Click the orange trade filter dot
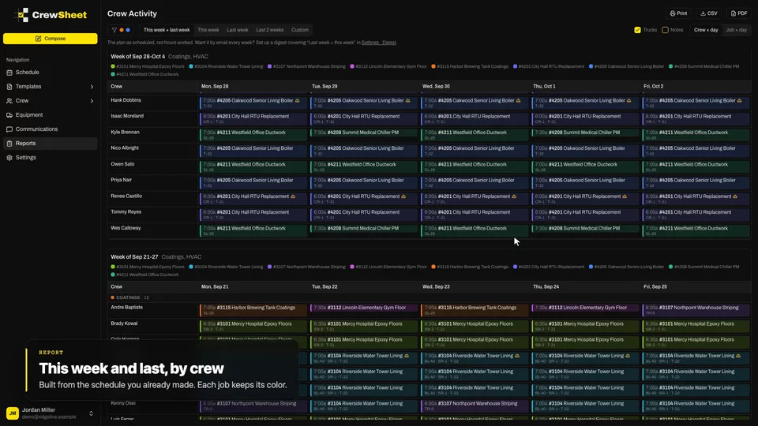758x426 pixels. (x=122, y=30)
